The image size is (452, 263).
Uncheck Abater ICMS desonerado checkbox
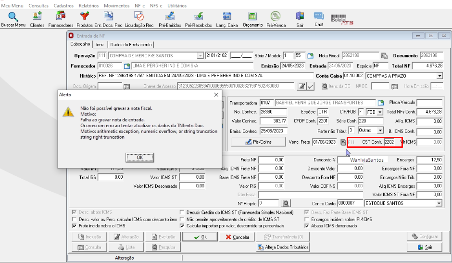point(307,226)
